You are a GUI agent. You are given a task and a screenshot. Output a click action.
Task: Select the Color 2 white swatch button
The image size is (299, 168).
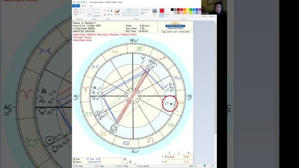click(168, 13)
